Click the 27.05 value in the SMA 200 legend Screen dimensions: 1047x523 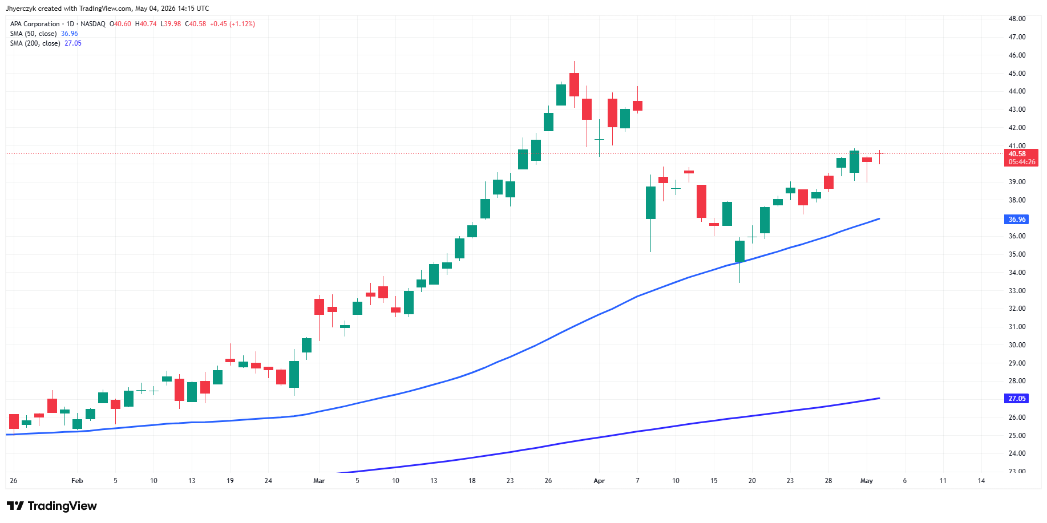click(73, 43)
